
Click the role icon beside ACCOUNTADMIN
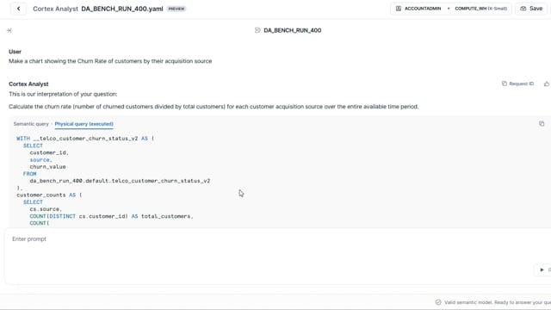[x=399, y=9]
